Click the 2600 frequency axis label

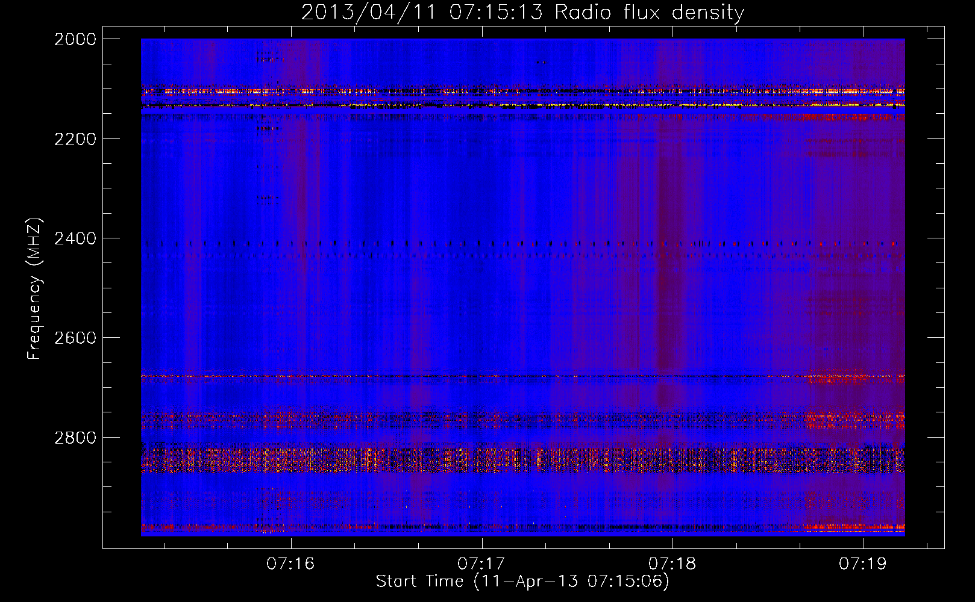click(x=75, y=338)
